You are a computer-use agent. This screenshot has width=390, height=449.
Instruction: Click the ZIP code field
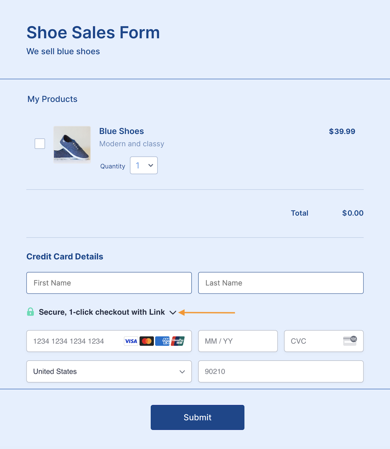tap(281, 371)
